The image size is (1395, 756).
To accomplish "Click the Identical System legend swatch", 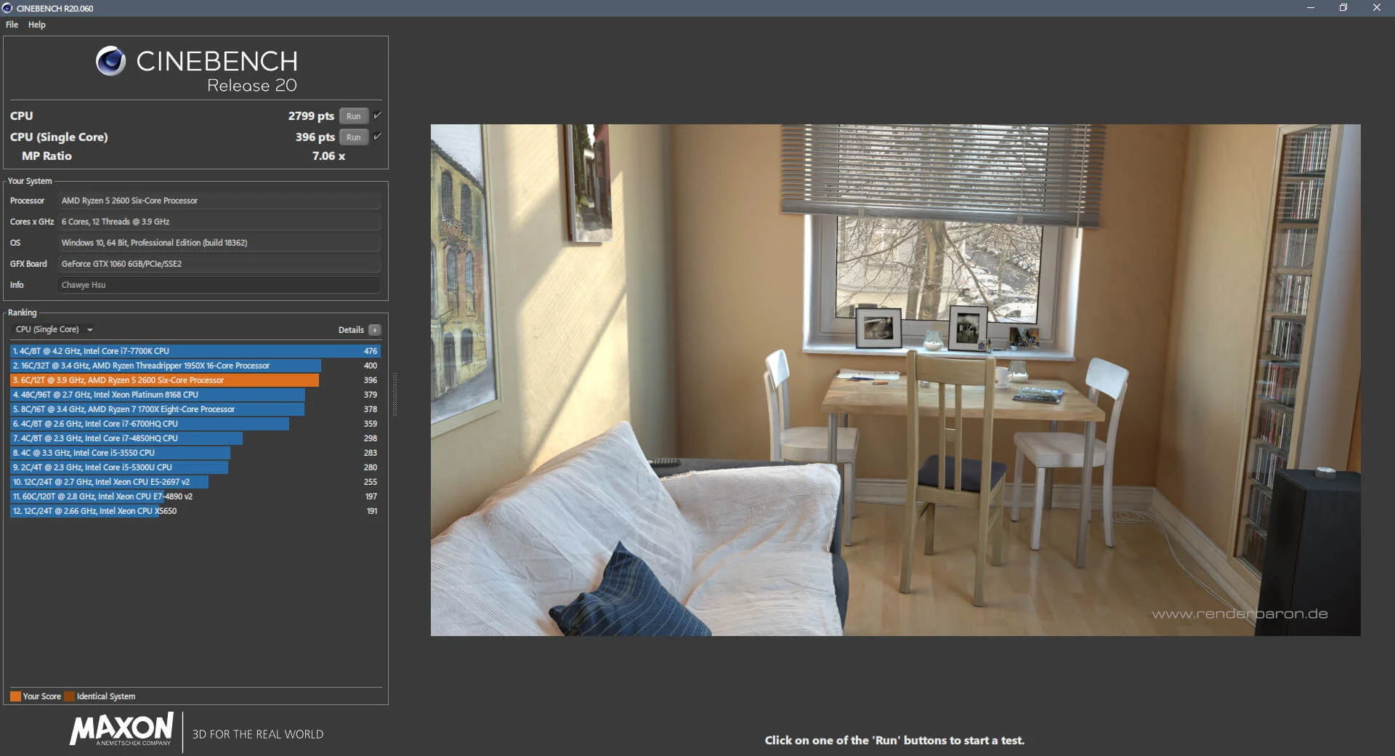I will coord(70,696).
